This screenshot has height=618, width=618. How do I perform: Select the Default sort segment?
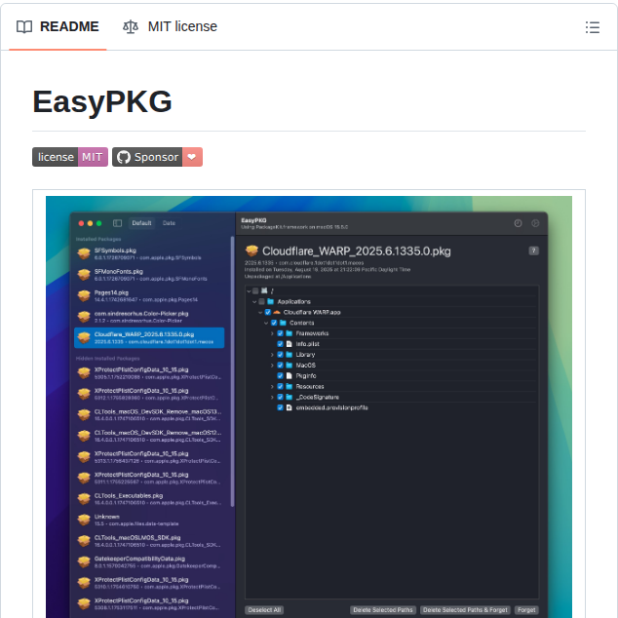pyautogui.click(x=142, y=223)
